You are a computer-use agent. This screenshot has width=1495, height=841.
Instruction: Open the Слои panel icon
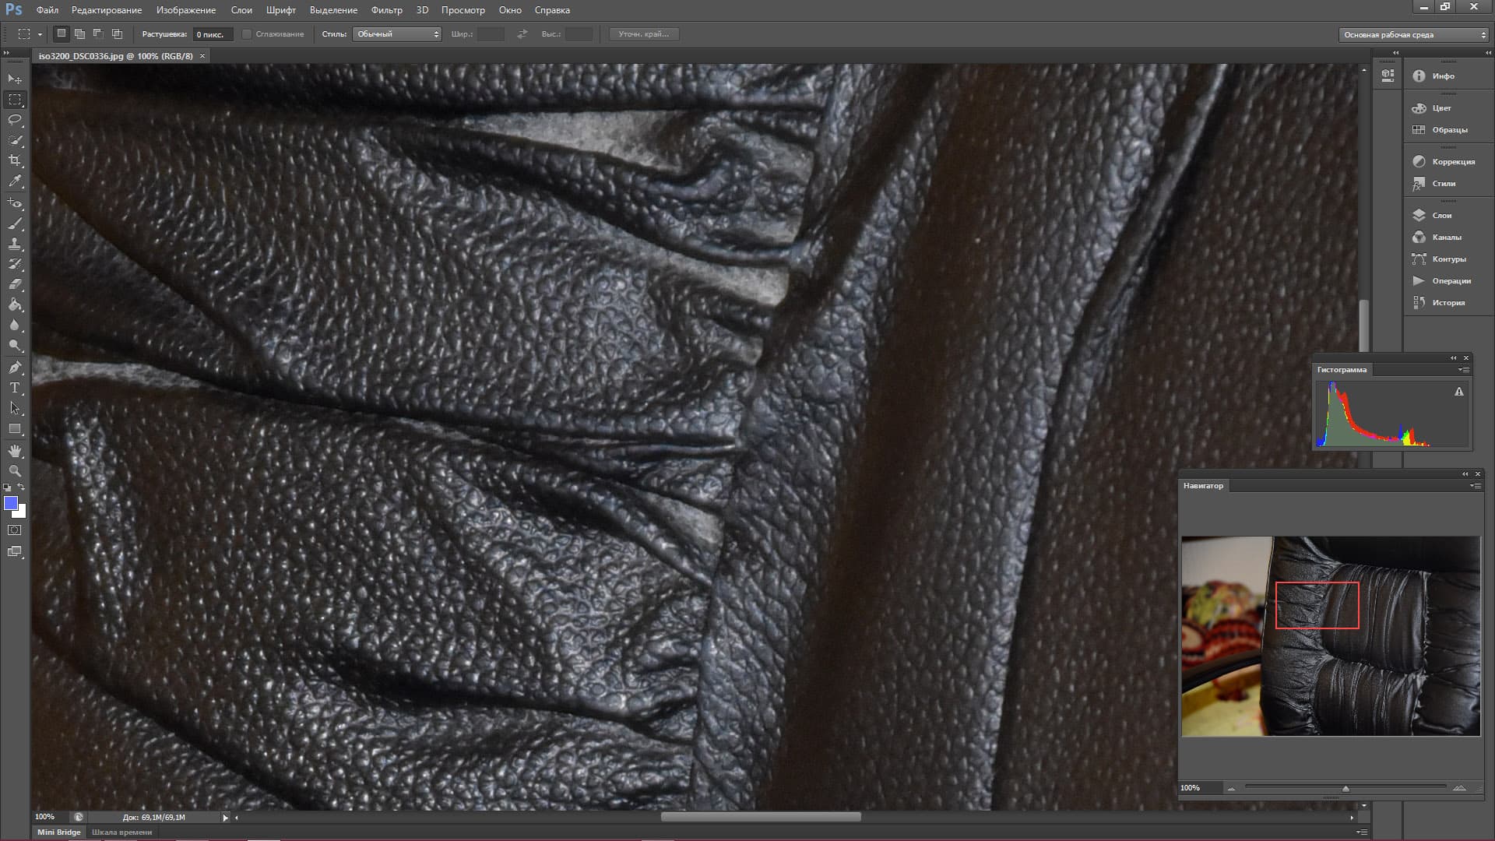coord(1419,215)
